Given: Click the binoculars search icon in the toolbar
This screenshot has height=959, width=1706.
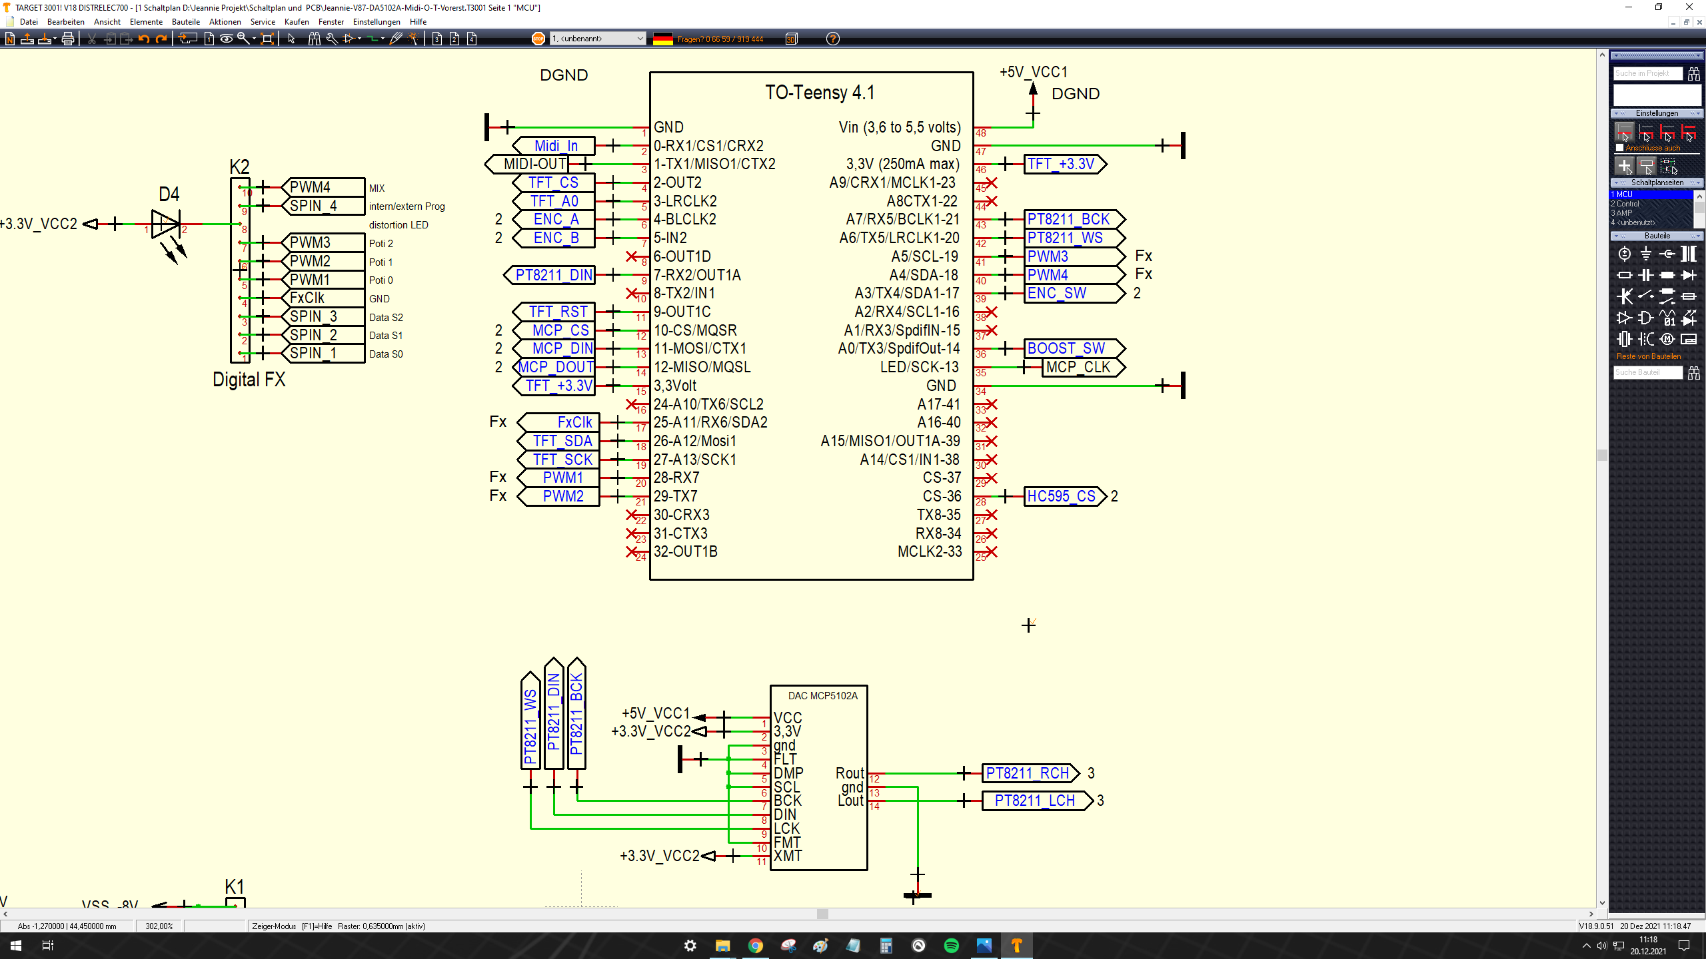Looking at the screenshot, I should tap(314, 39).
